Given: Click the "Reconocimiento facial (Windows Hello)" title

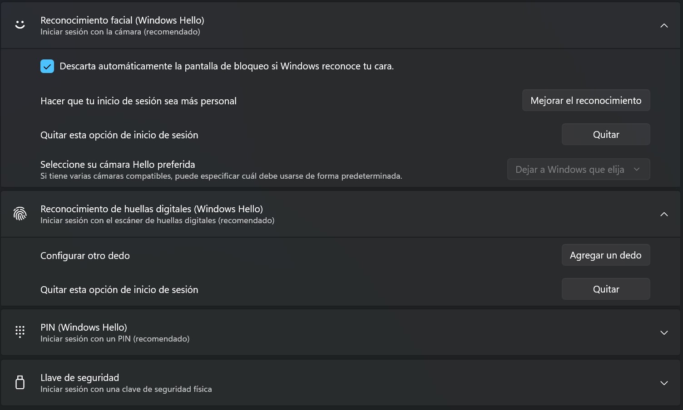Looking at the screenshot, I should (x=122, y=20).
